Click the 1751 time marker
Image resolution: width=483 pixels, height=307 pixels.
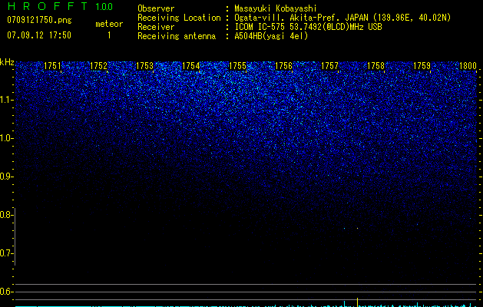point(52,66)
